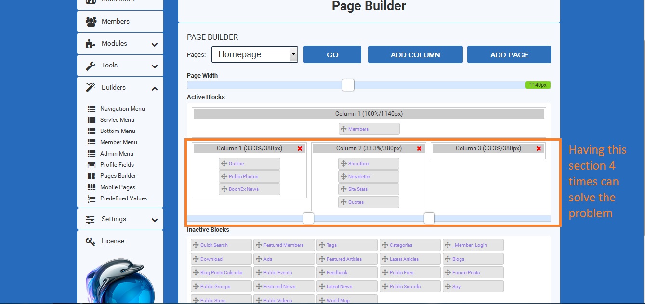Click the Members sidebar icon
Image resolution: width=645 pixels, height=304 pixels.
tap(91, 22)
